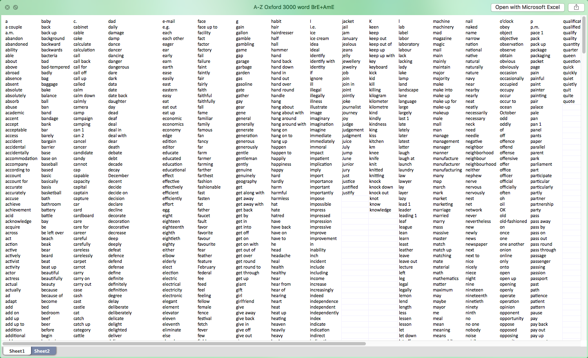Viewport: 588px width, 358px height.
Task: Select the word 'partnership'
Action: tap(542, 204)
